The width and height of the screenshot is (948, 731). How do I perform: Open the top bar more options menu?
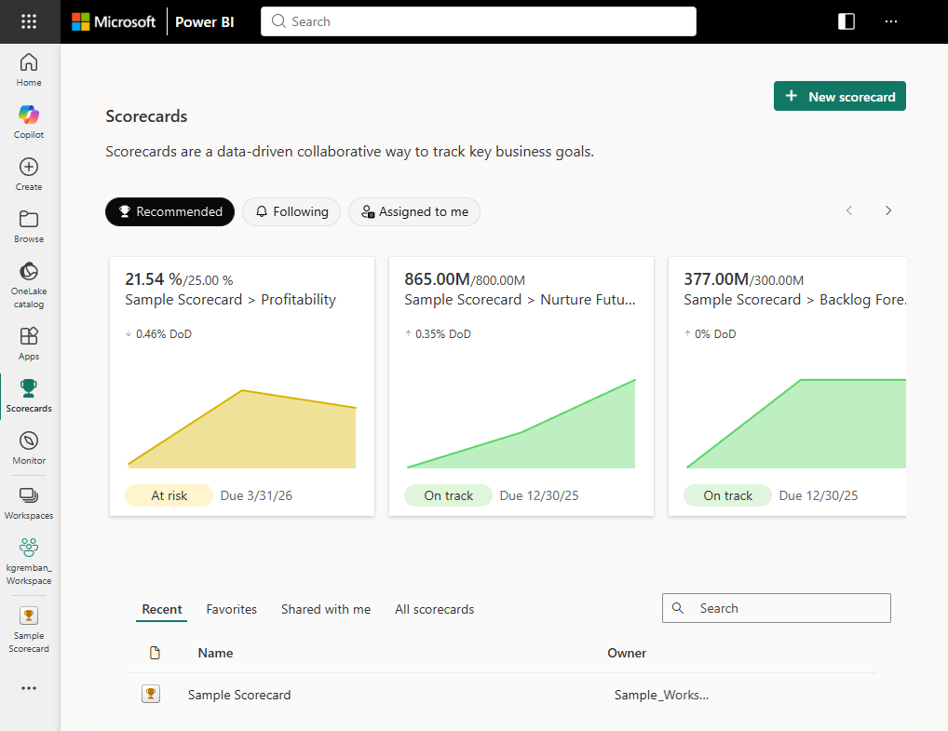[x=891, y=21]
